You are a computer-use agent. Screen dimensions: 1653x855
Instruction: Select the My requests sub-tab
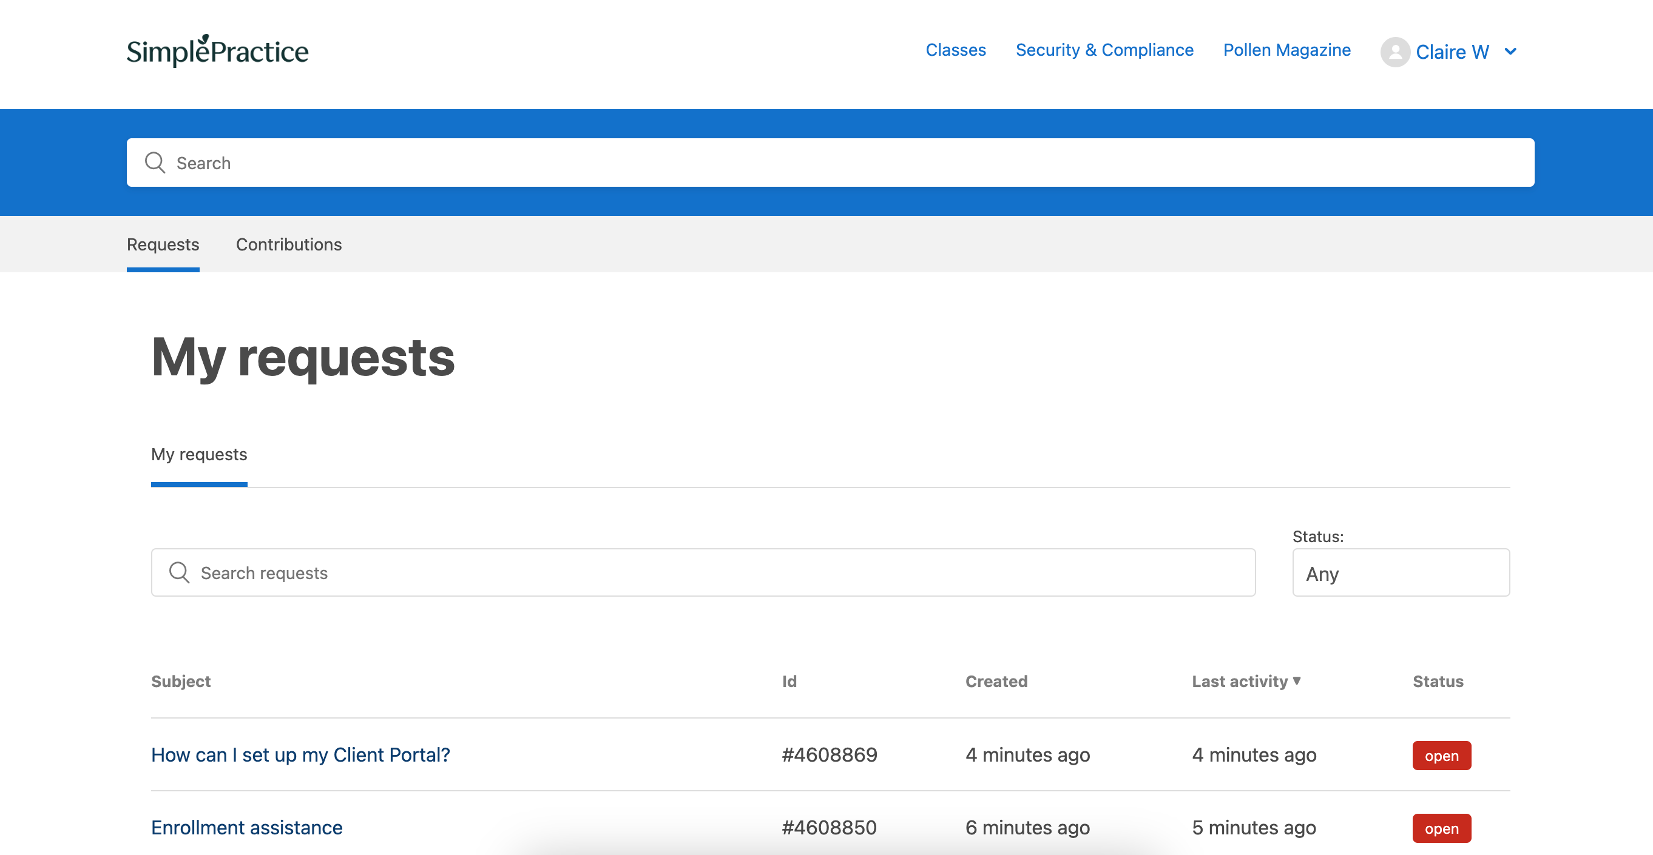point(199,454)
